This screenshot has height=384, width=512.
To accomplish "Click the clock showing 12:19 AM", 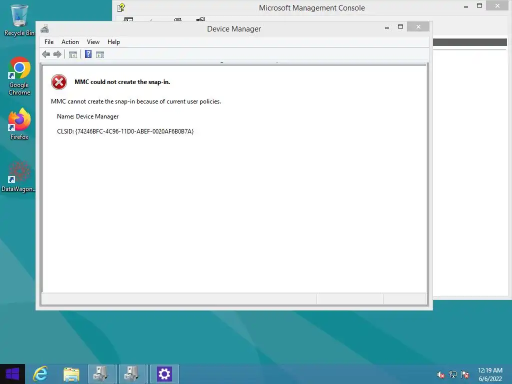I will click(x=490, y=374).
